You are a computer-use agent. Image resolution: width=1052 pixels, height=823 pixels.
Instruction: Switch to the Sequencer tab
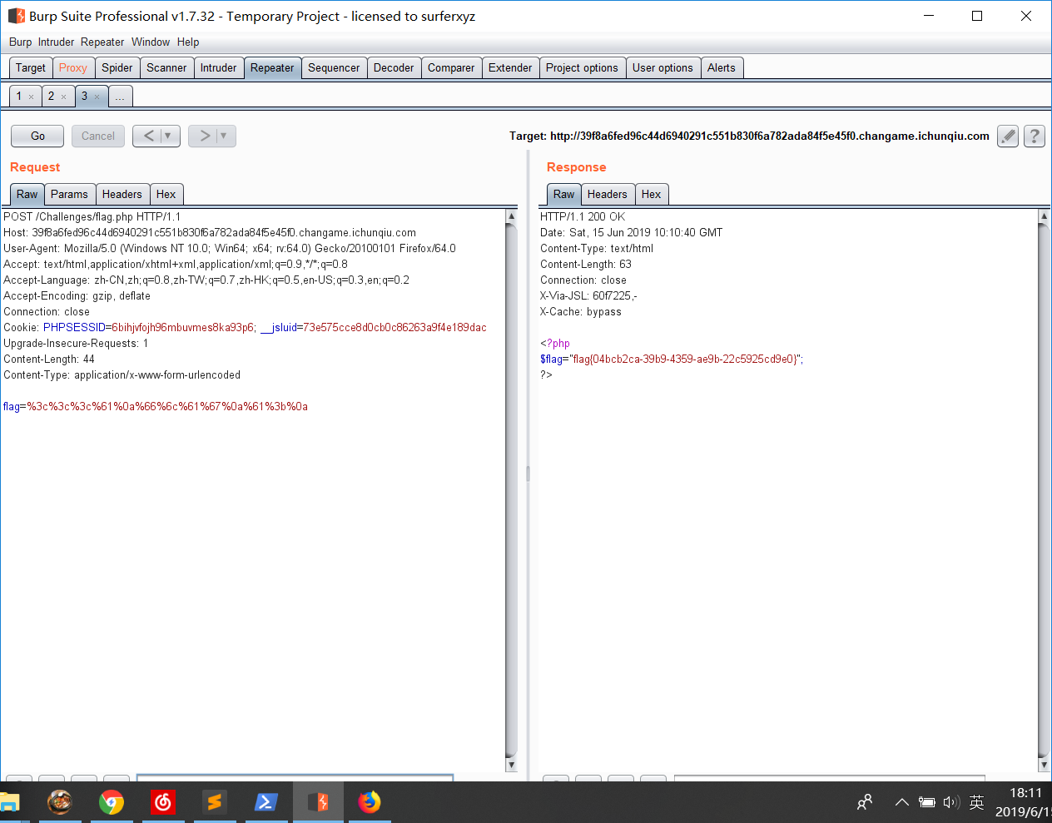pos(334,68)
